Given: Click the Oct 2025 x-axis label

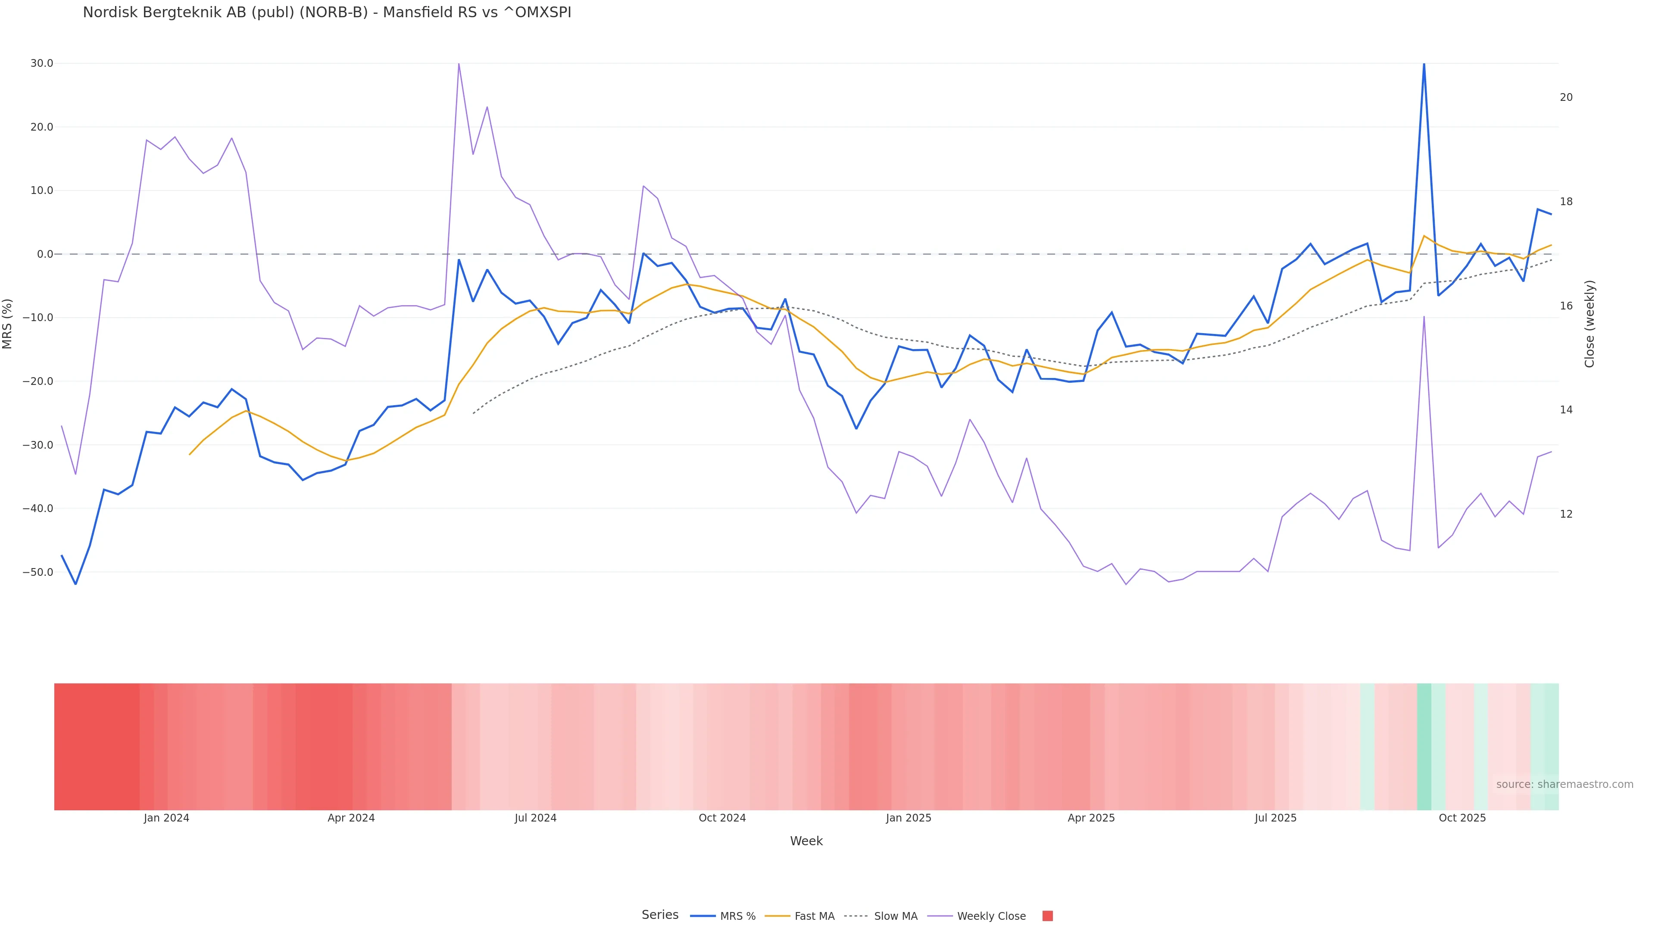Looking at the screenshot, I should point(1462,818).
